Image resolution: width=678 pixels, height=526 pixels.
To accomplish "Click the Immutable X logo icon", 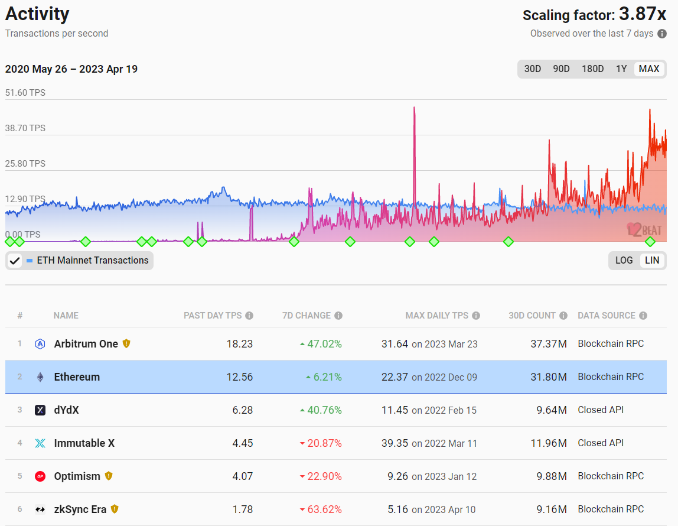I will (x=40, y=443).
